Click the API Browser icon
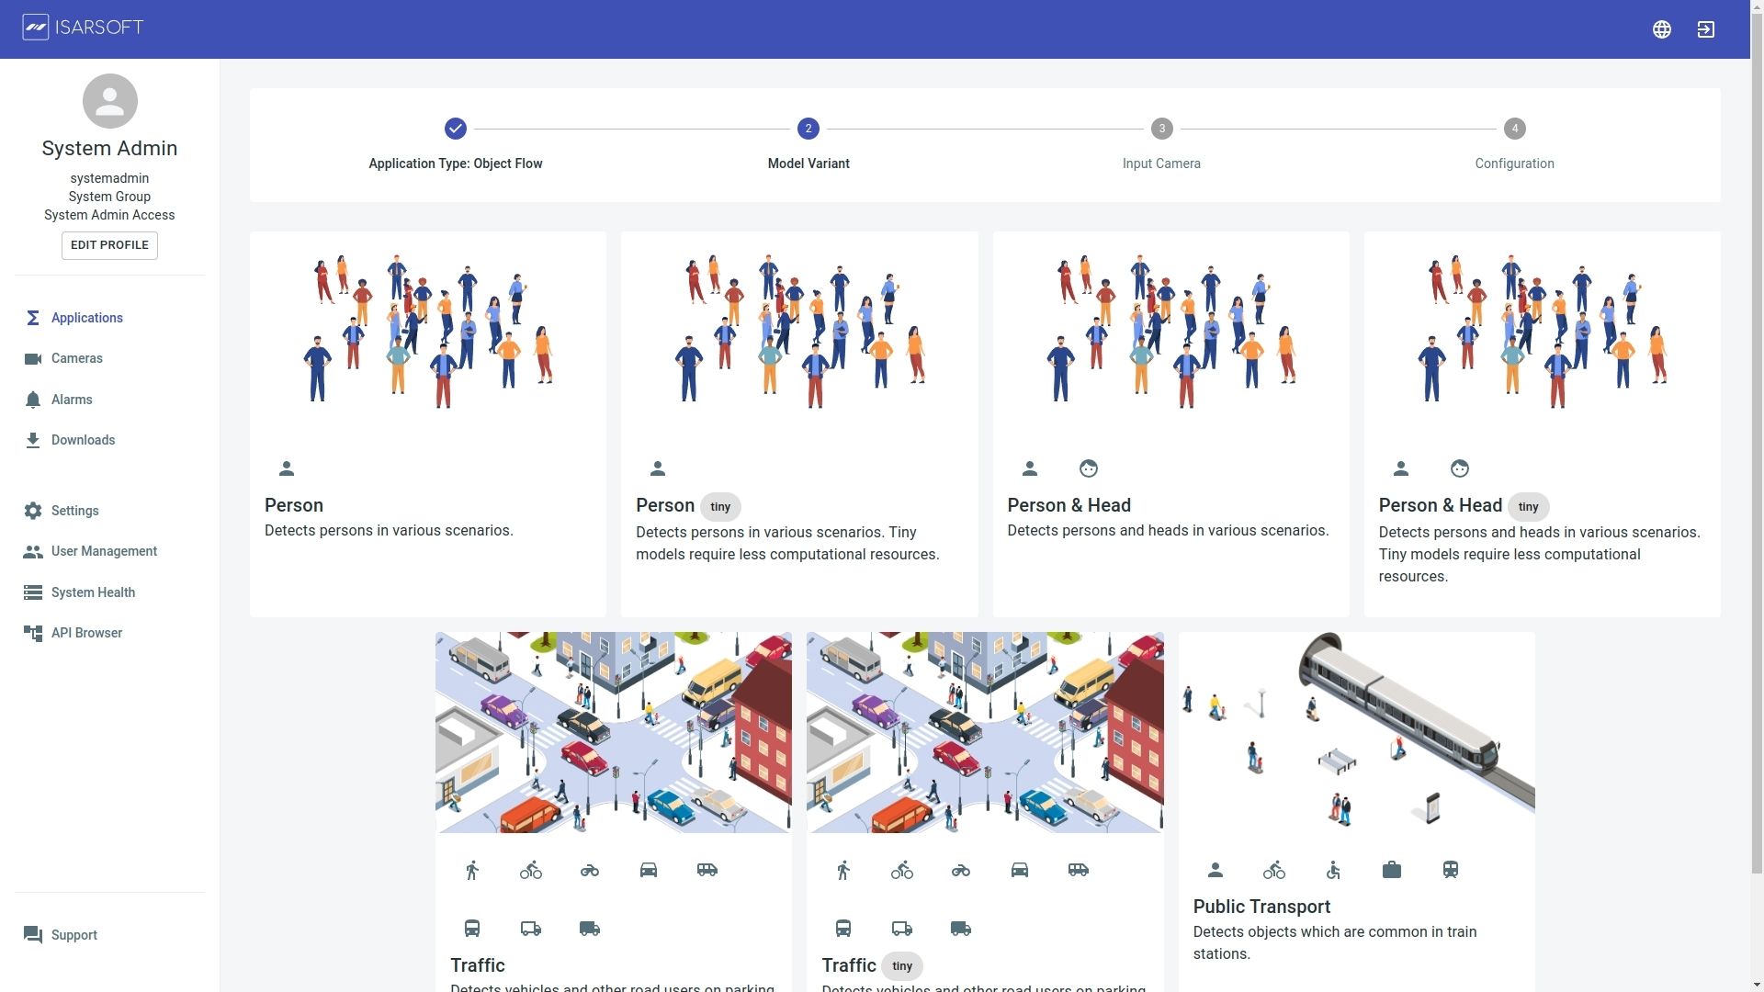This screenshot has width=1764, height=992. [33, 633]
